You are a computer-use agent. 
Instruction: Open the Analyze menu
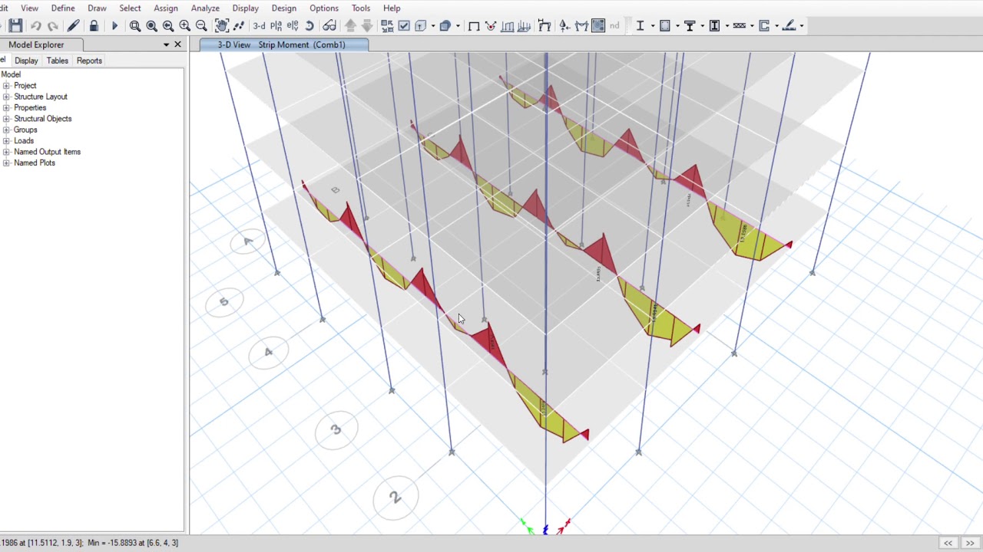[x=205, y=8]
